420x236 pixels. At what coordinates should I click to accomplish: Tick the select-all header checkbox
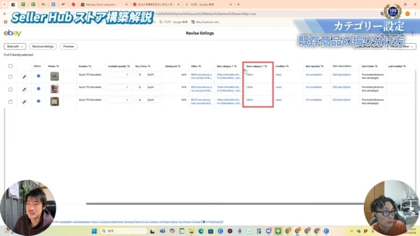(10, 66)
